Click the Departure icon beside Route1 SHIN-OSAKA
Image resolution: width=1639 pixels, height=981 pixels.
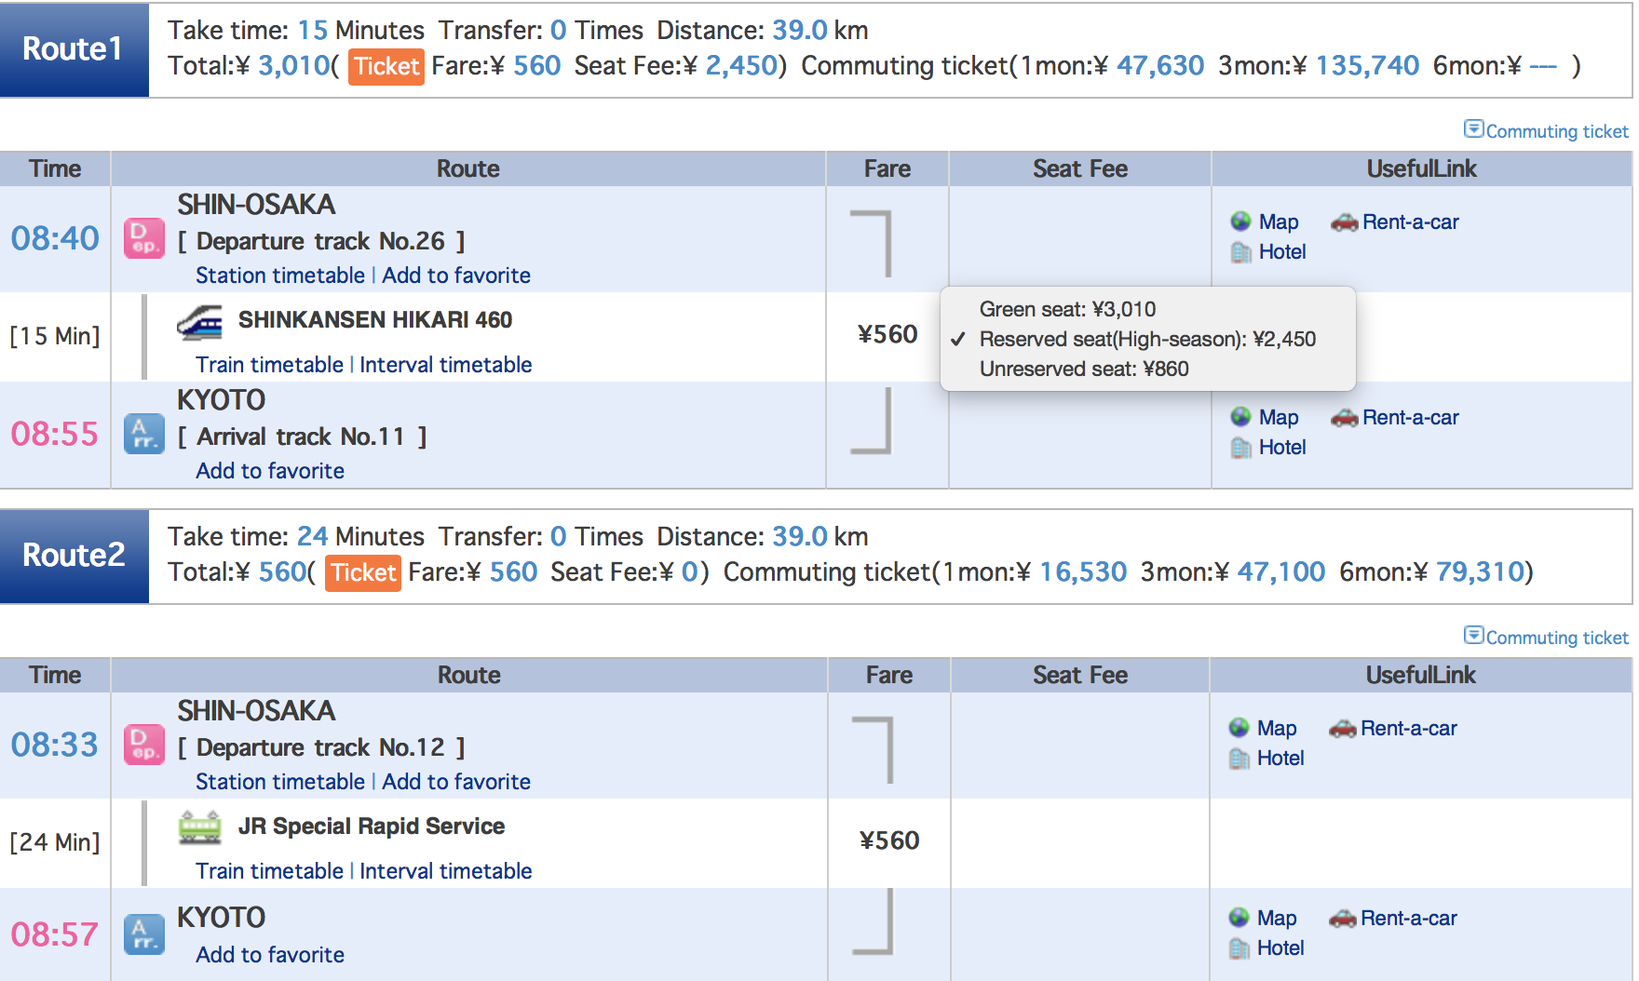click(x=144, y=239)
